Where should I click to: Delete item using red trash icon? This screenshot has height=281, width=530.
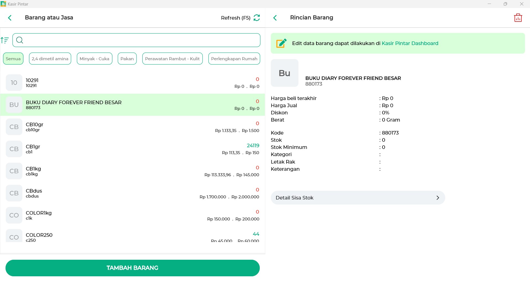(x=518, y=18)
